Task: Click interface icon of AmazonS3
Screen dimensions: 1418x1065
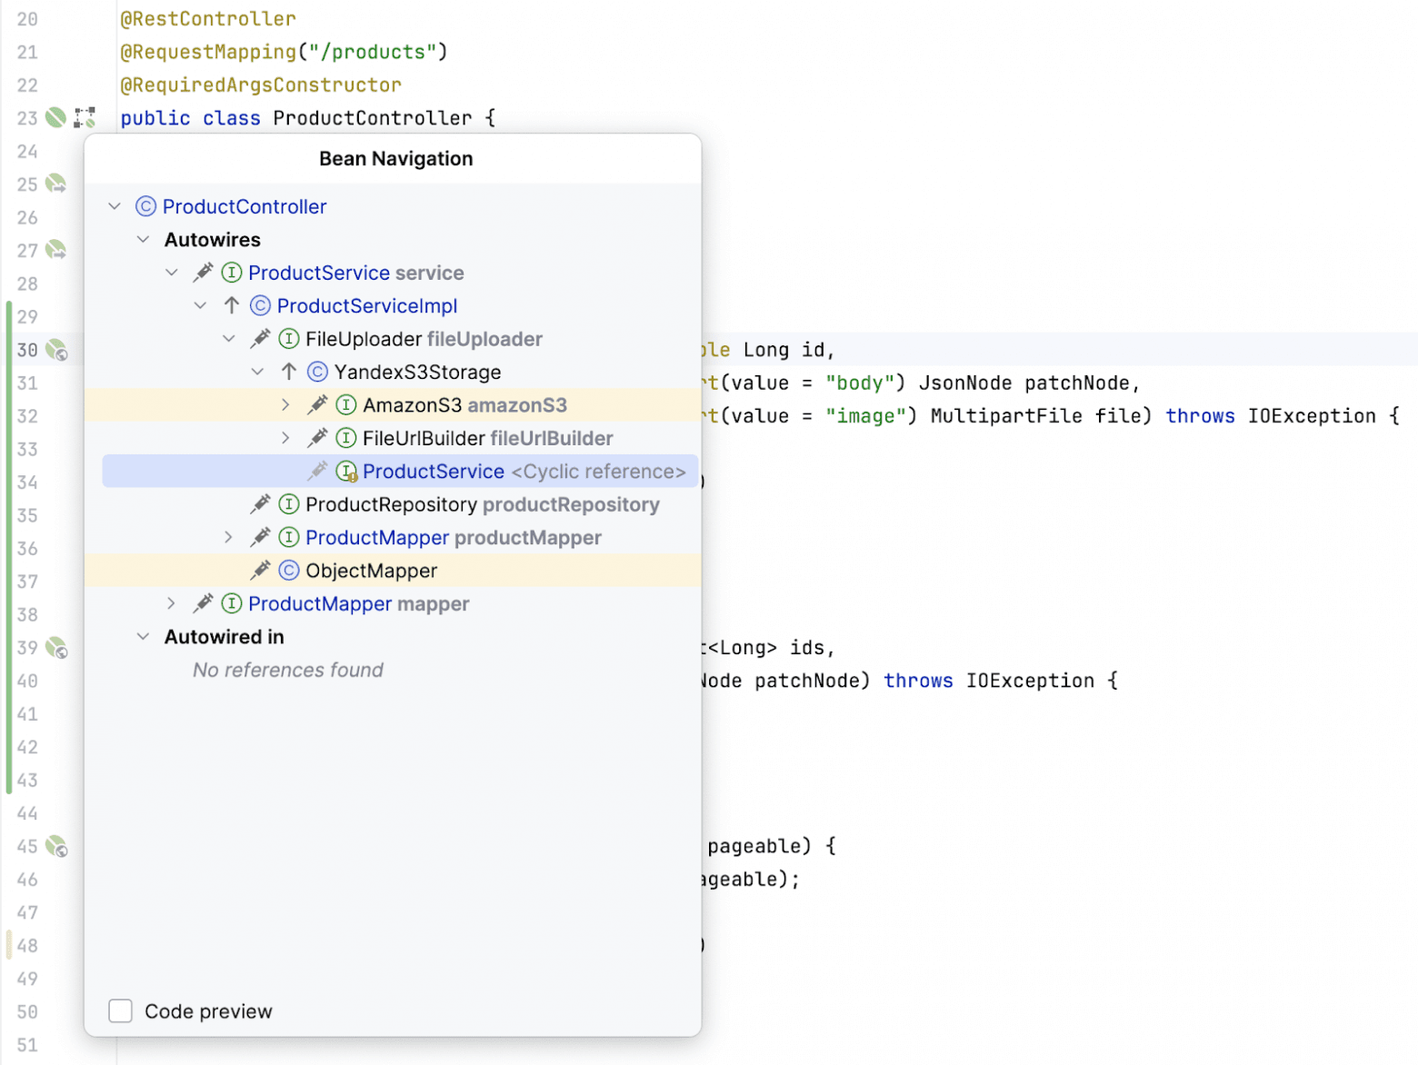Action: point(346,404)
